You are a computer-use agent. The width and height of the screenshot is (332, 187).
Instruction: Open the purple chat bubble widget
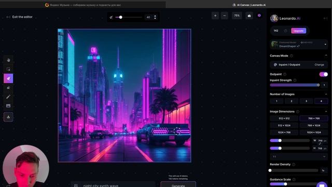pyautogui.click(x=322, y=185)
